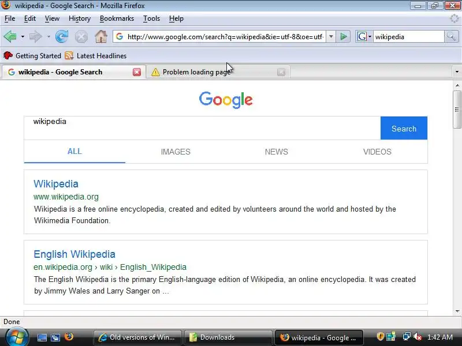Click the Firefox activity throbber icon

454,18
